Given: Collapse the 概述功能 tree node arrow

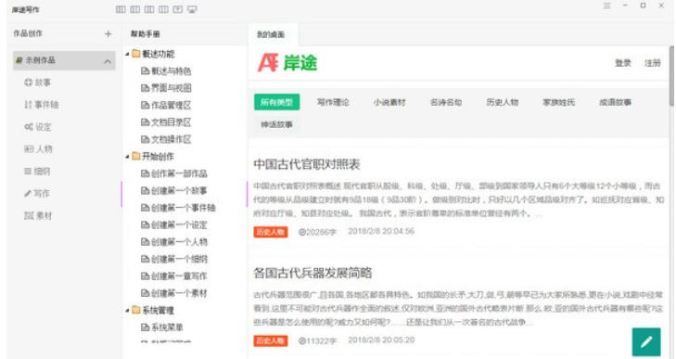Looking at the screenshot, I should (128, 54).
